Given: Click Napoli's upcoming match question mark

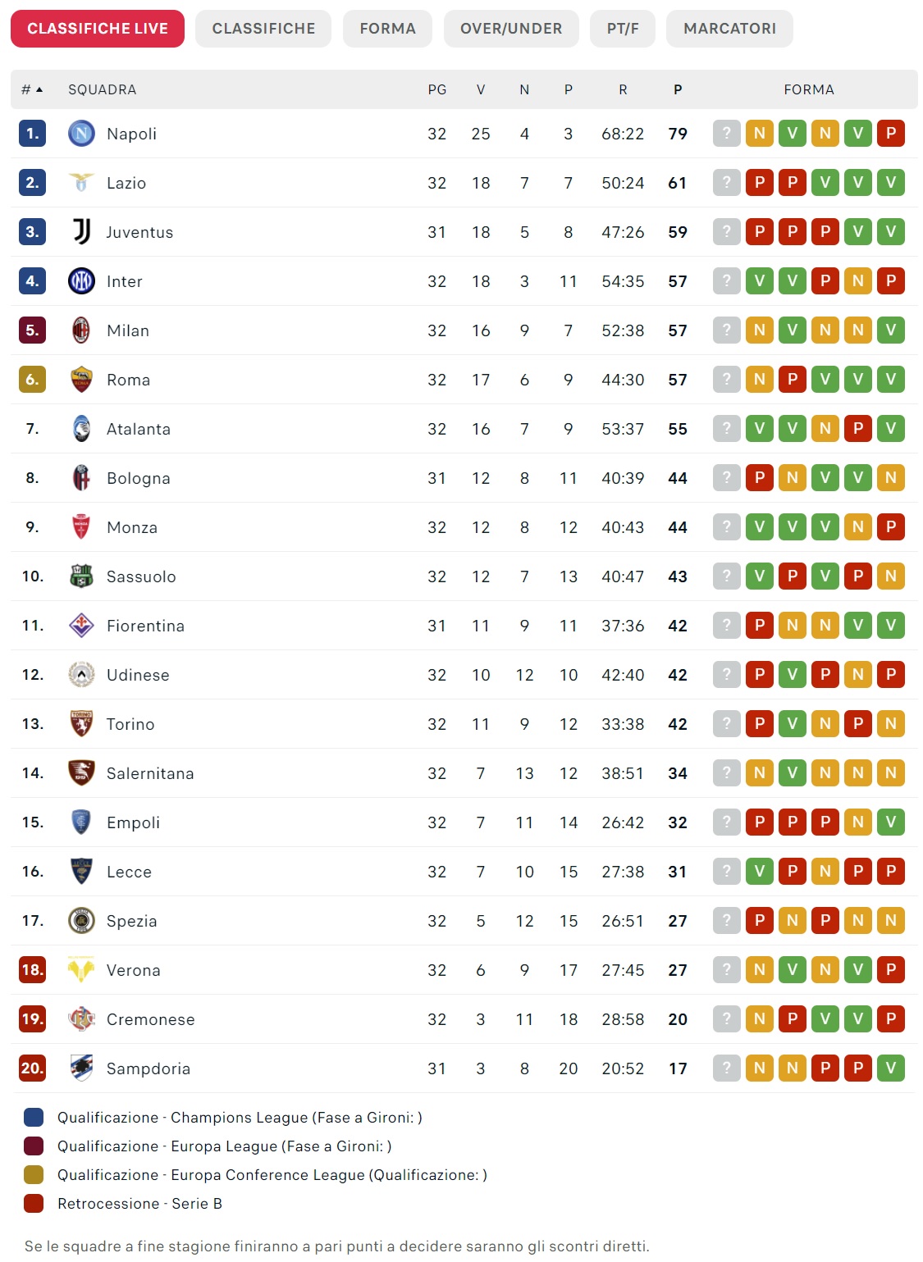Looking at the screenshot, I should pos(727,134).
